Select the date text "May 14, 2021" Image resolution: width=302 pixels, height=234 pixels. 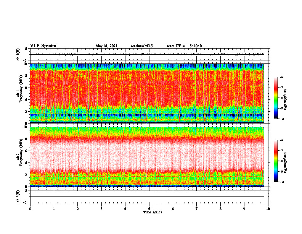pos(106,46)
